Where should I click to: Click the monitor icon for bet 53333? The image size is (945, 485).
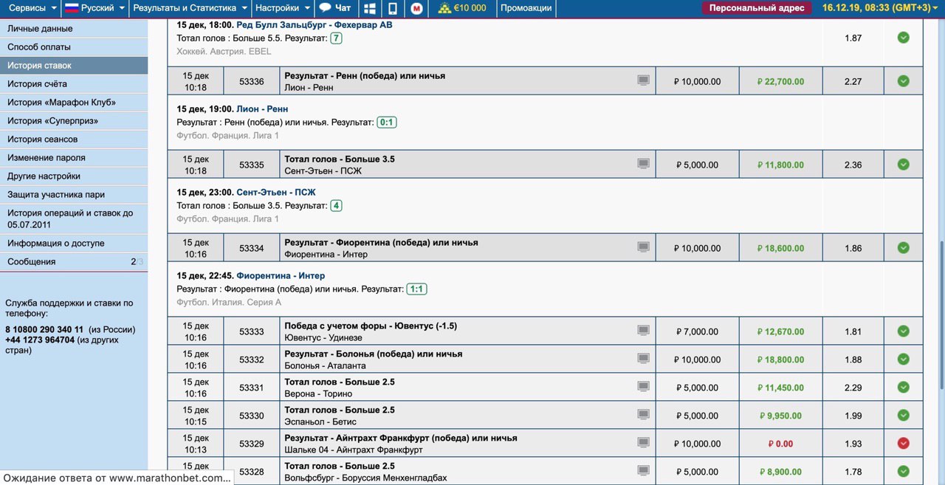(644, 331)
